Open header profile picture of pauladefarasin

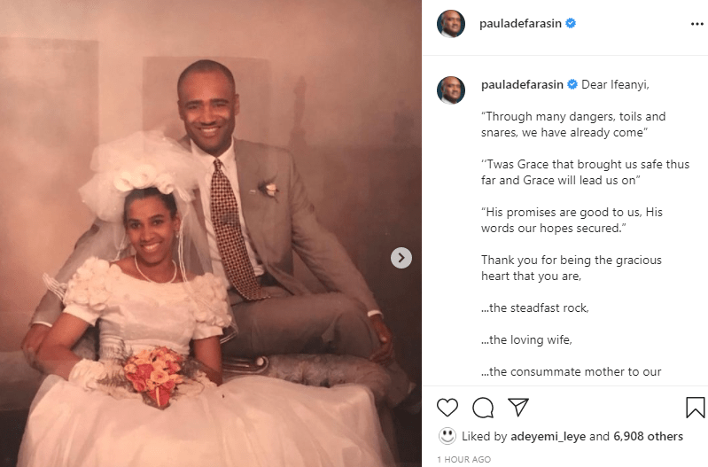451,24
